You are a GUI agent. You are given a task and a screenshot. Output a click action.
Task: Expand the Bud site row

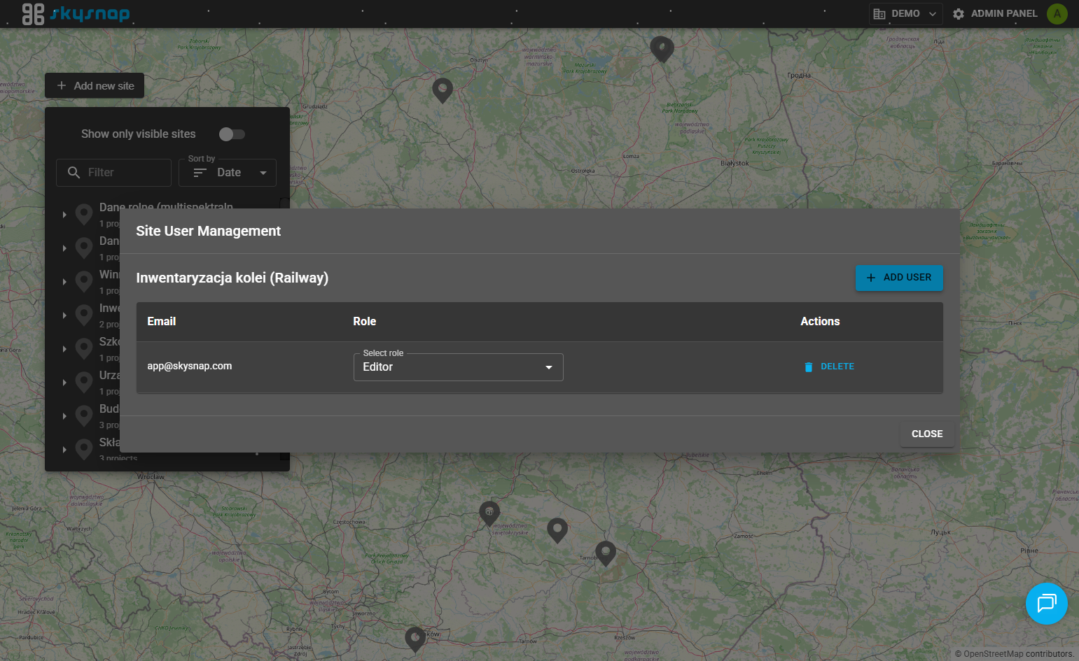point(64,416)
